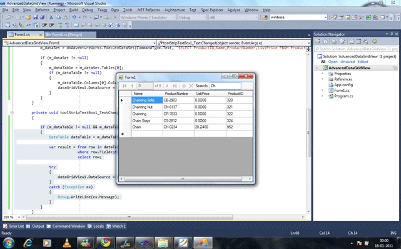Screen dimensions: 401x249
Task: Select the CH-0234 cell in the grid
Action: tap(178, 127)
